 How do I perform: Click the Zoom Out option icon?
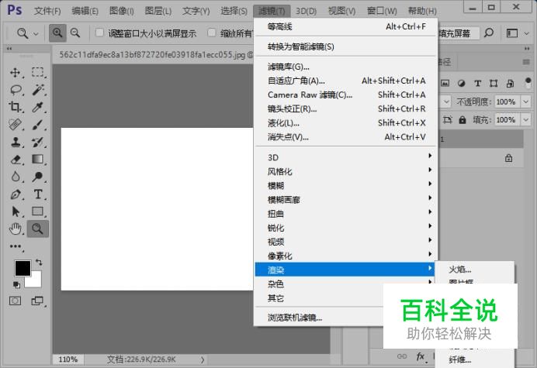75,33
